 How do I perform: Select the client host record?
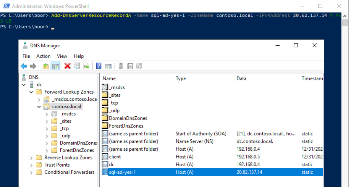(x=115, y=157)
